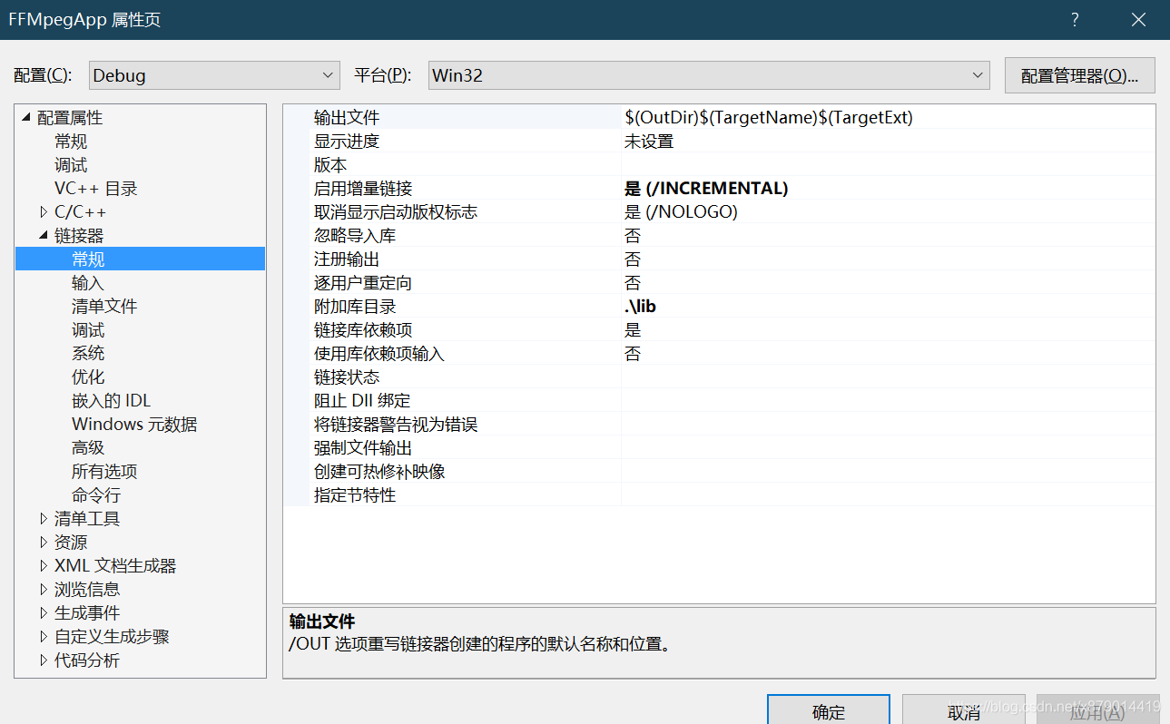Click the 忽略导入库 property row
Viewport: 1170px width, 724px height.
click(719, 235)
